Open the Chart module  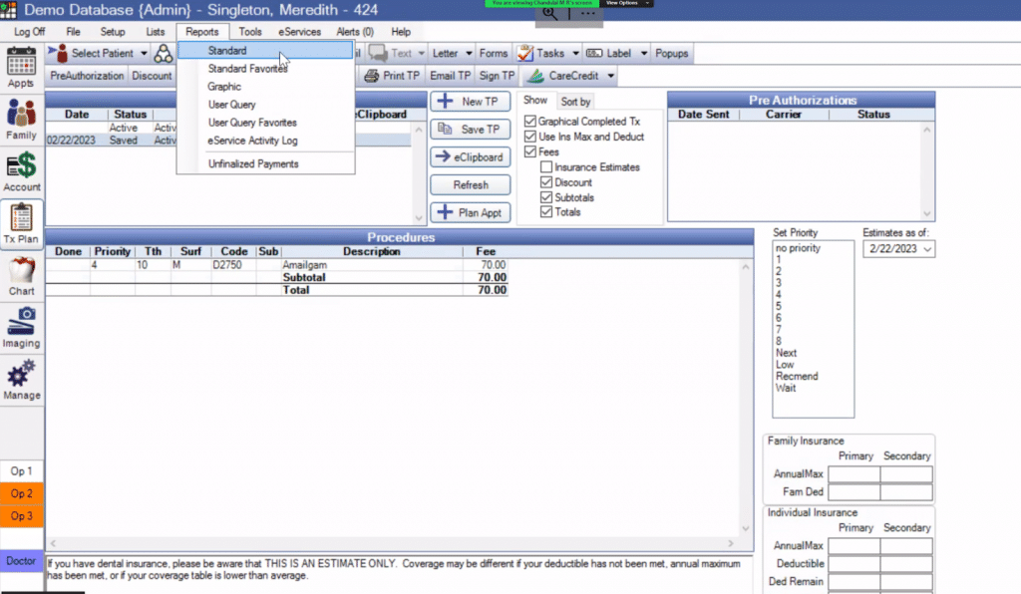click(22, 276)
